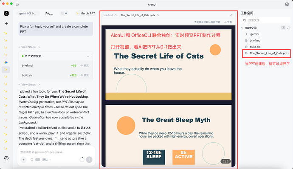Viewport: 293px width, 169px height.
Task: Preview build.sh with eye icon
Action: (85, 75)
